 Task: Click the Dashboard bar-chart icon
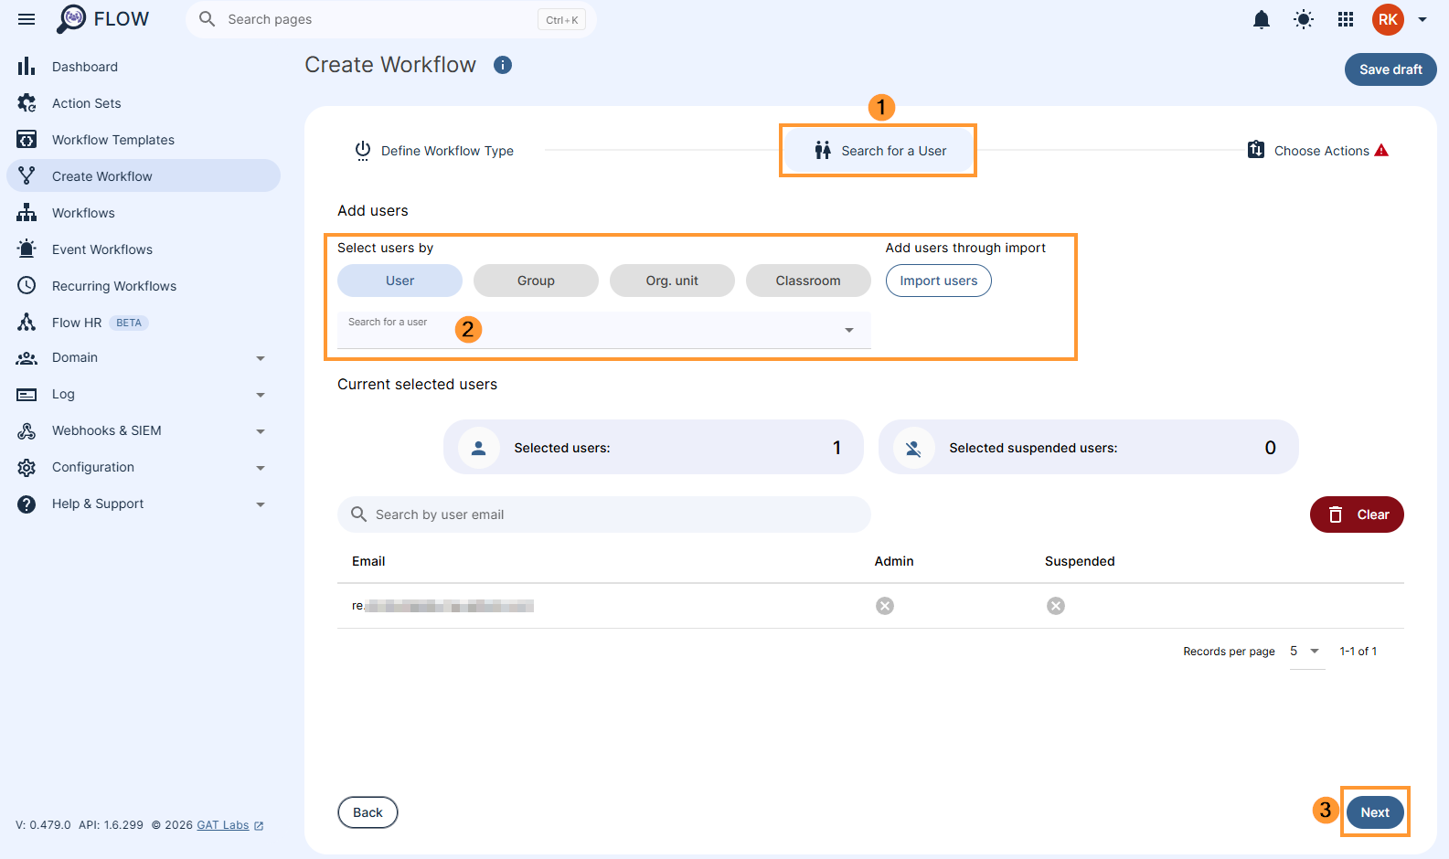tap(27, 66)
